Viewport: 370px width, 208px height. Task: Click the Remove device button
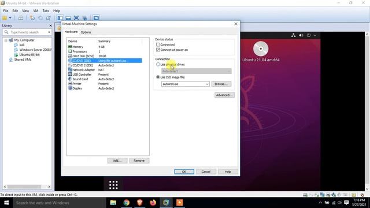coord(139,161)
